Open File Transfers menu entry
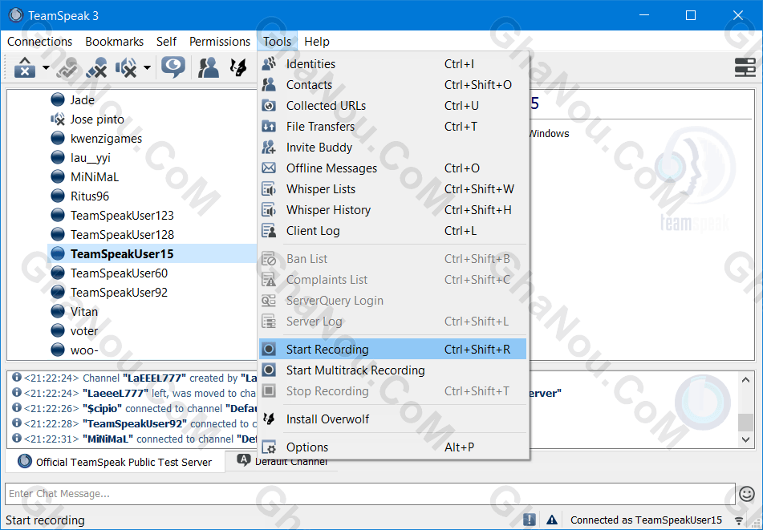The width and height of the screenshot is (763, 530). point(392,127)
